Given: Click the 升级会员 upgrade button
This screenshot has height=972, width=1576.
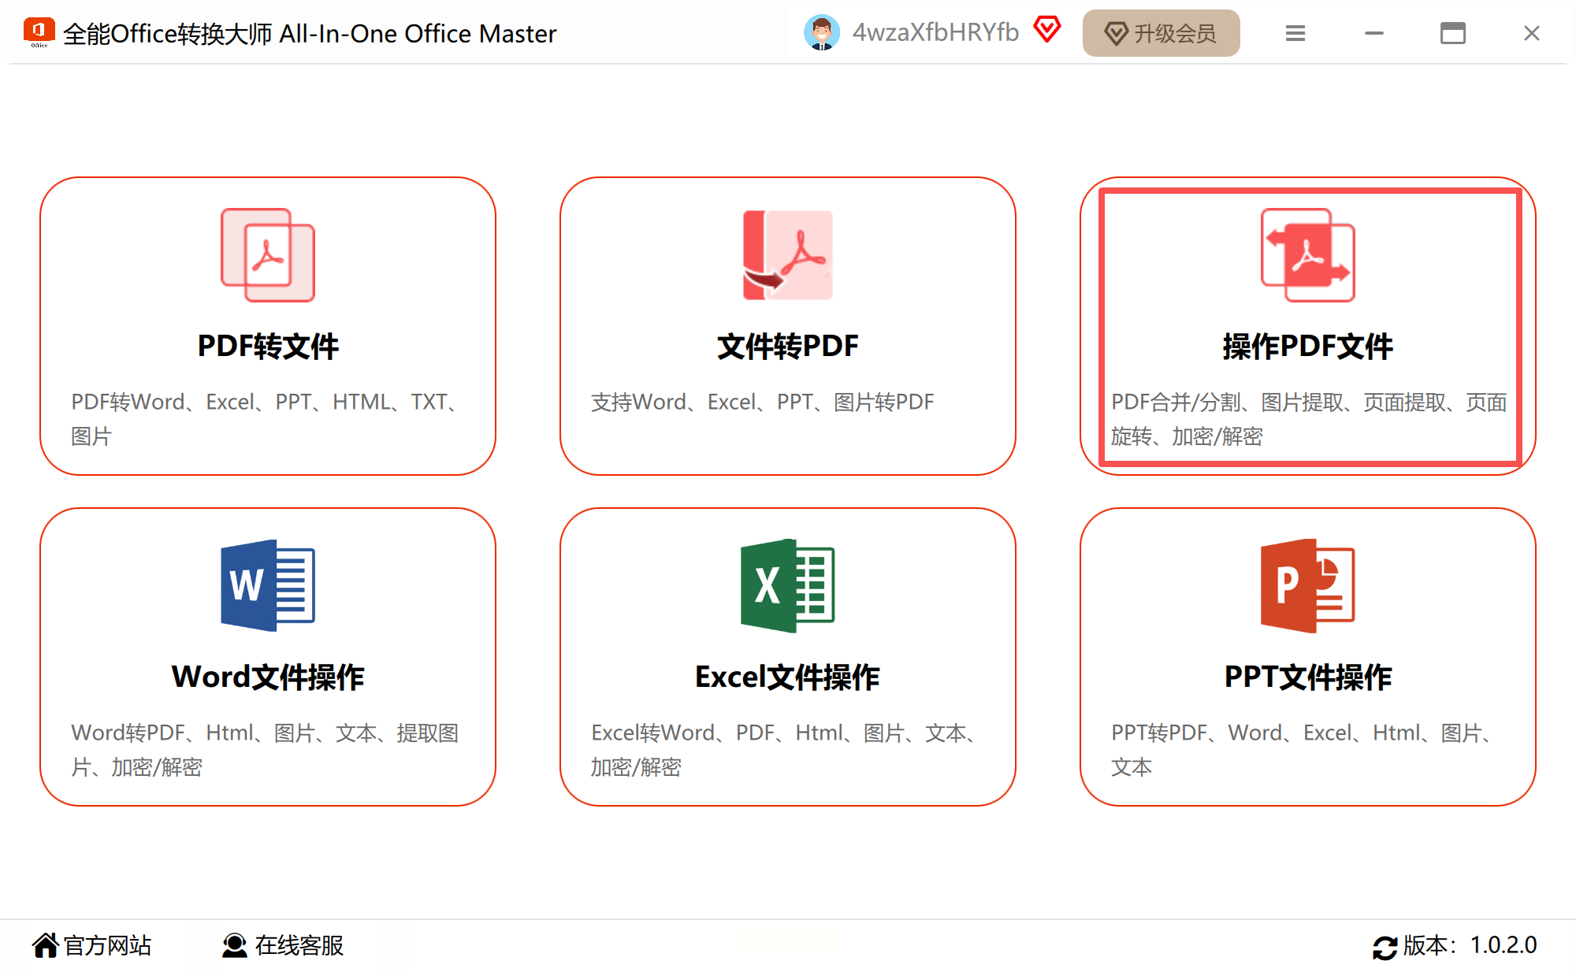Looking at the screenshot, I should click(x=1161, y=33).
